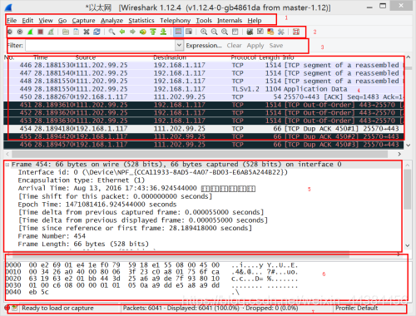Open help lifebuoy icon
Viewport: 416px width, 316px height.
tap(296, 32)
